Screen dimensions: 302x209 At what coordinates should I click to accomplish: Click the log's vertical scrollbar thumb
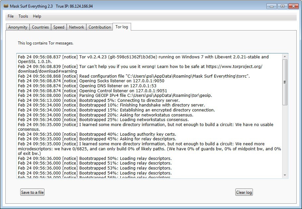[285, 82]
